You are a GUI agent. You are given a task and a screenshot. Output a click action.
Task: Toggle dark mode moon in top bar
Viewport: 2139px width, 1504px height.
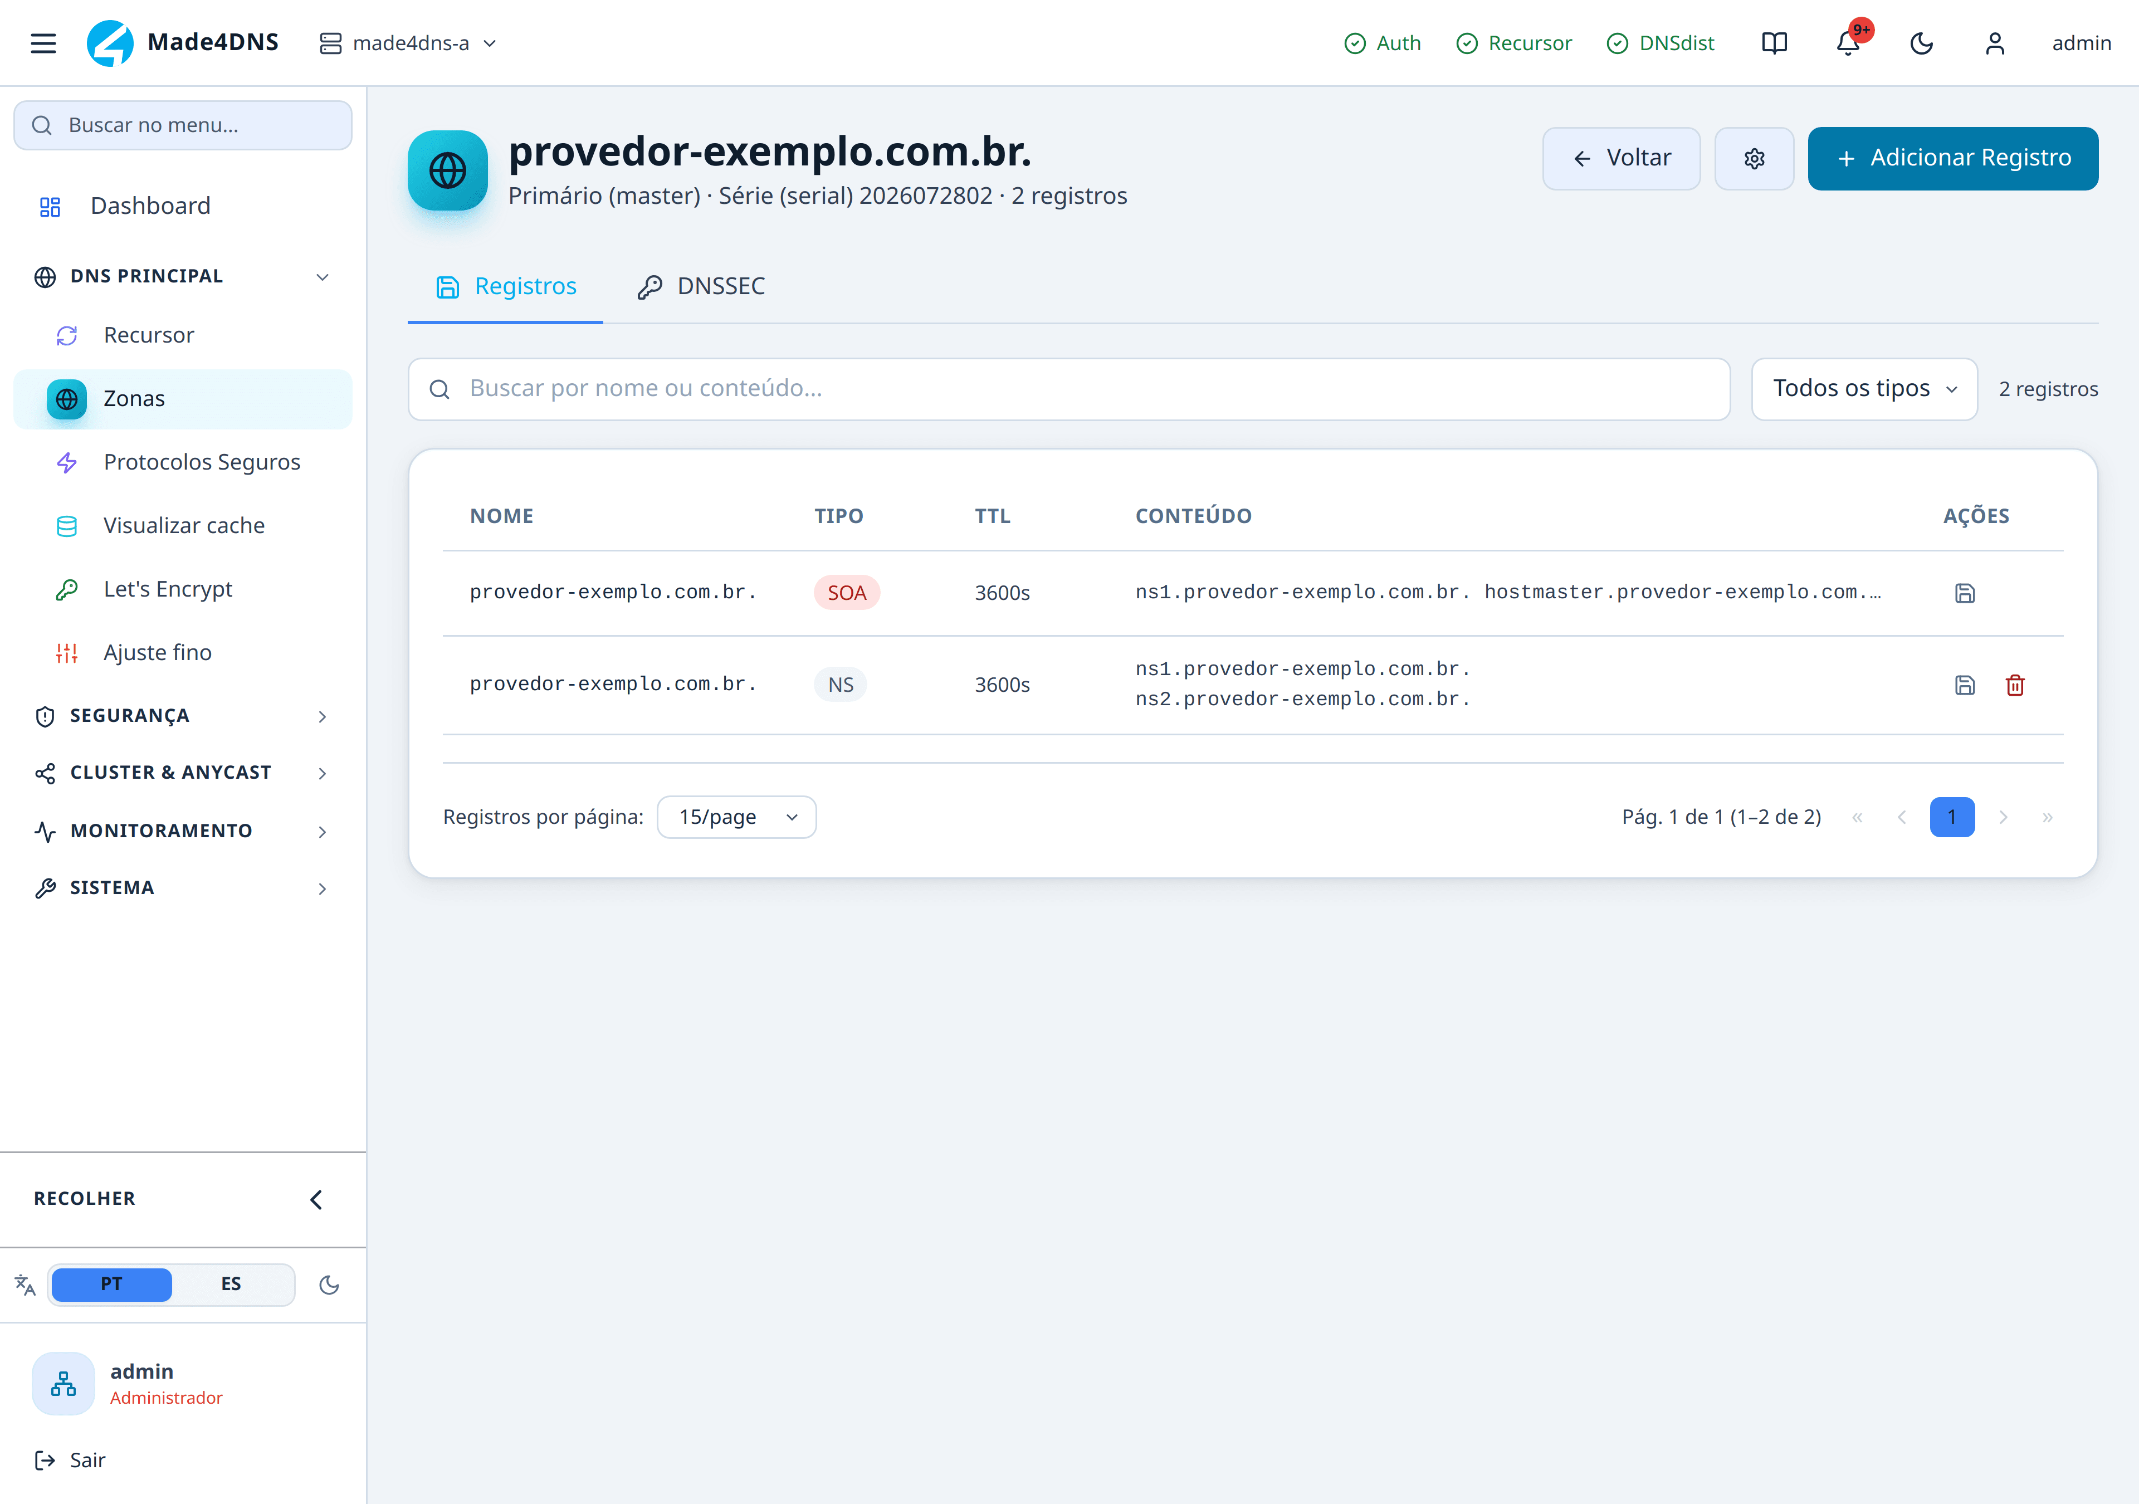pos(1921,43)
